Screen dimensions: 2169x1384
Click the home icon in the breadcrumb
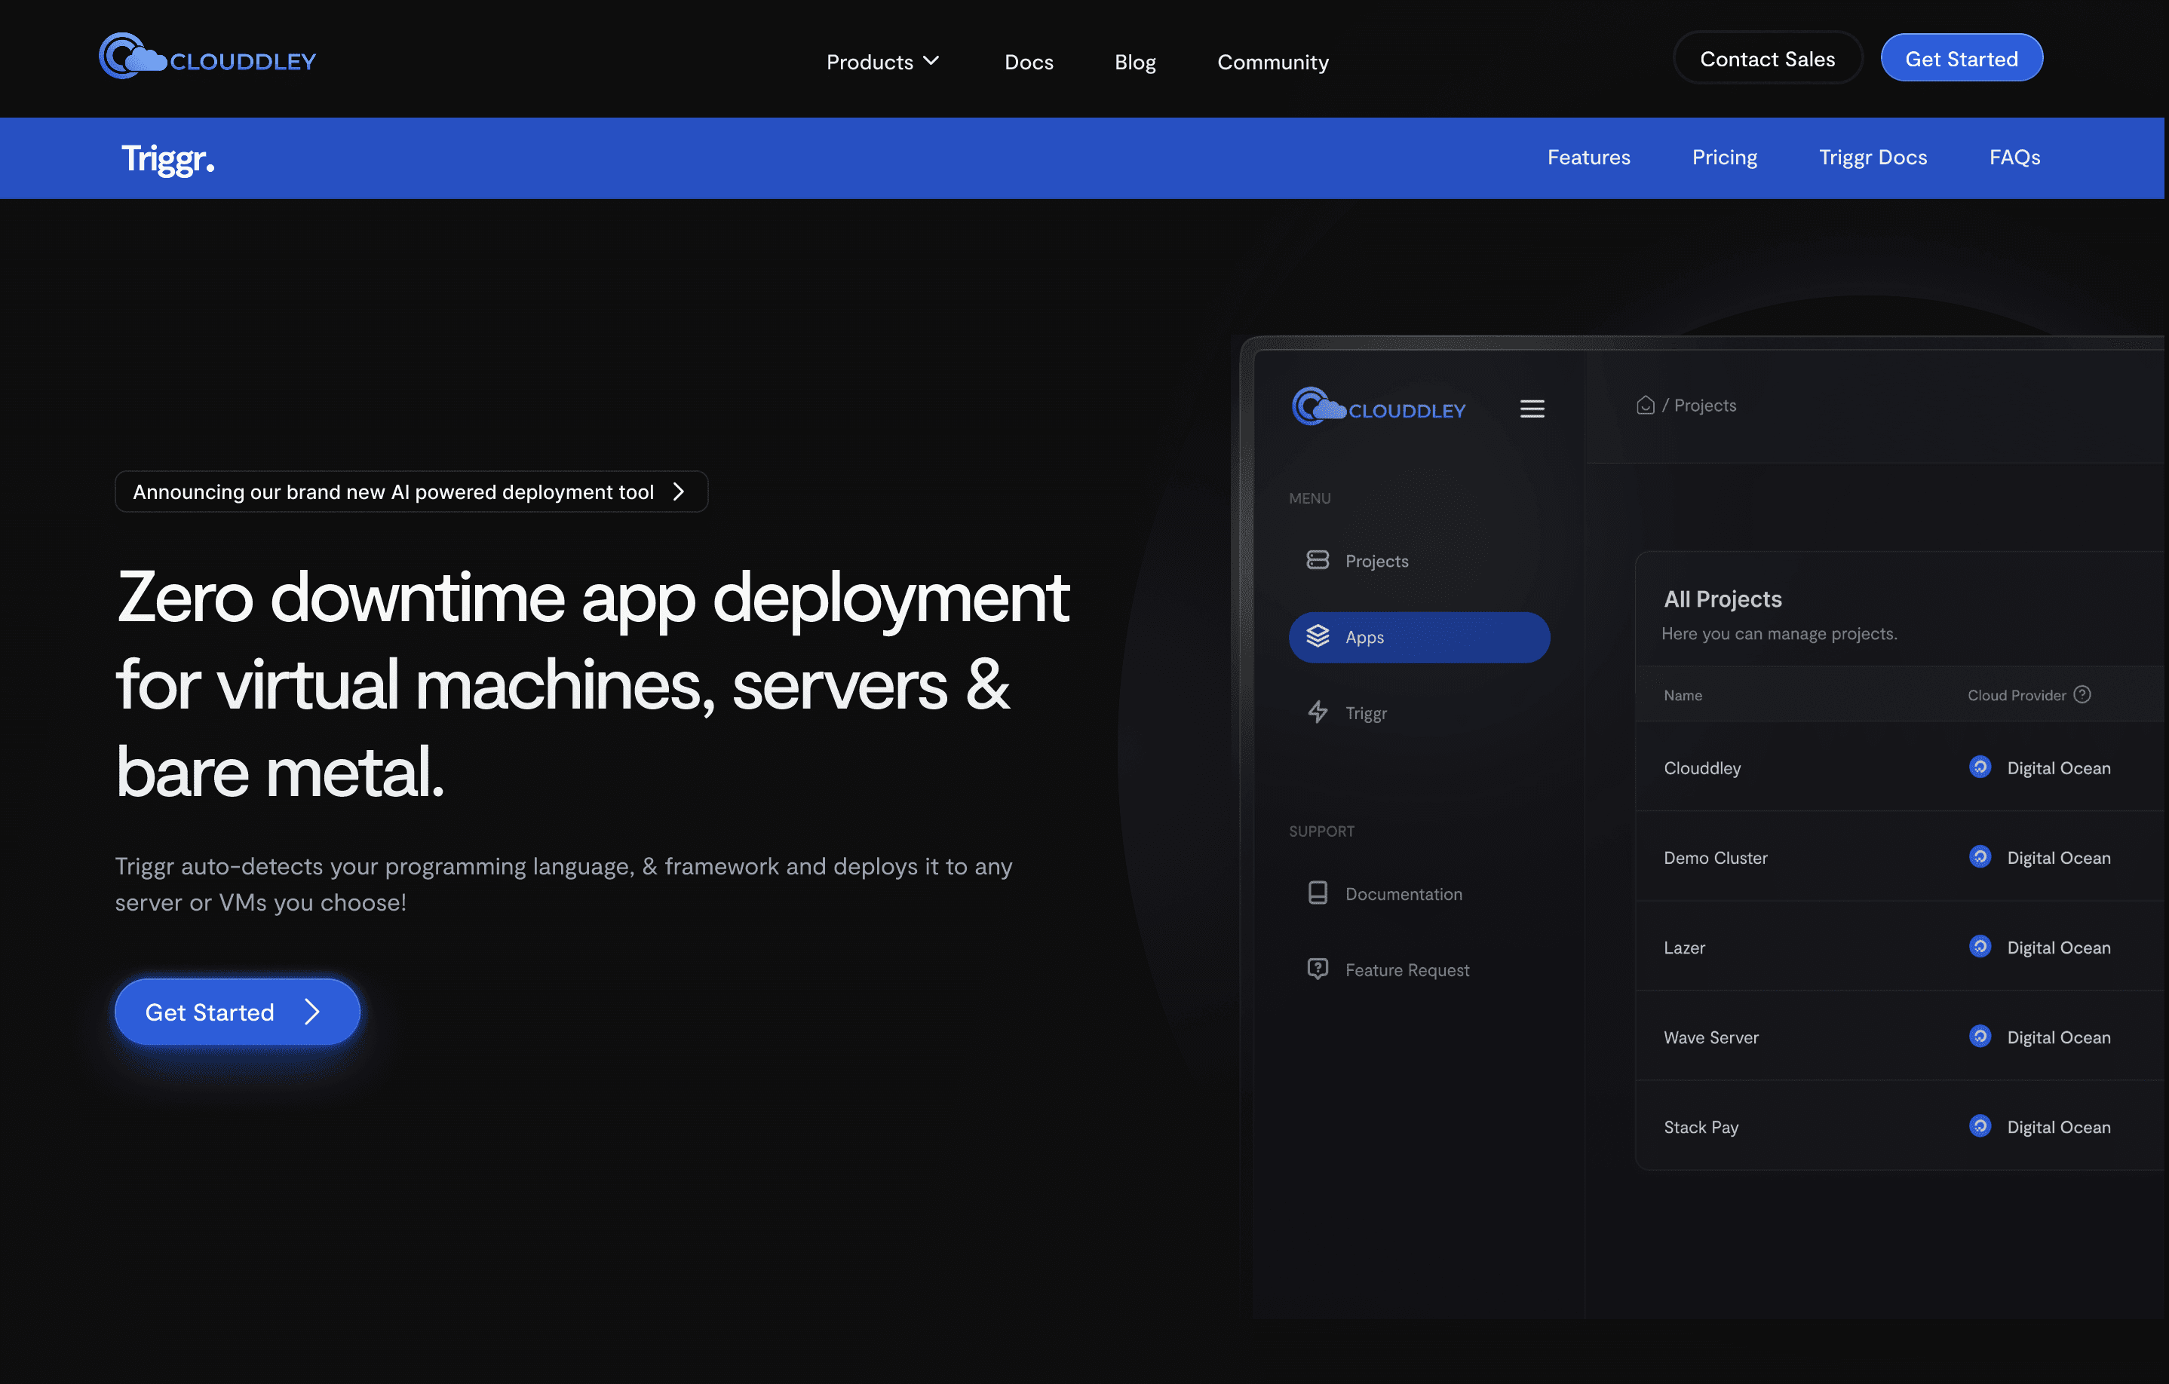tap(1645, 406)
